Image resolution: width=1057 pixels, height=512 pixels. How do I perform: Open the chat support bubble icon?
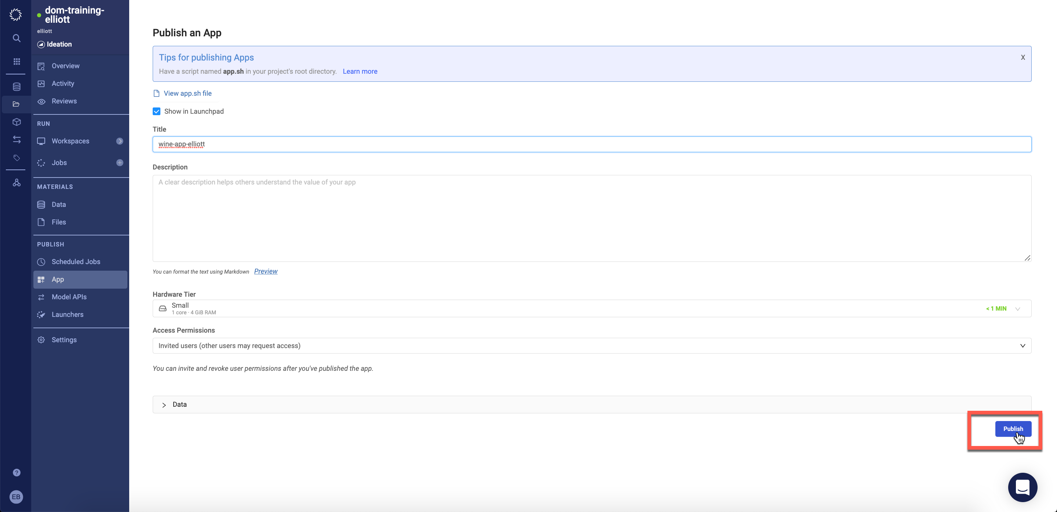coord(1022,487)
